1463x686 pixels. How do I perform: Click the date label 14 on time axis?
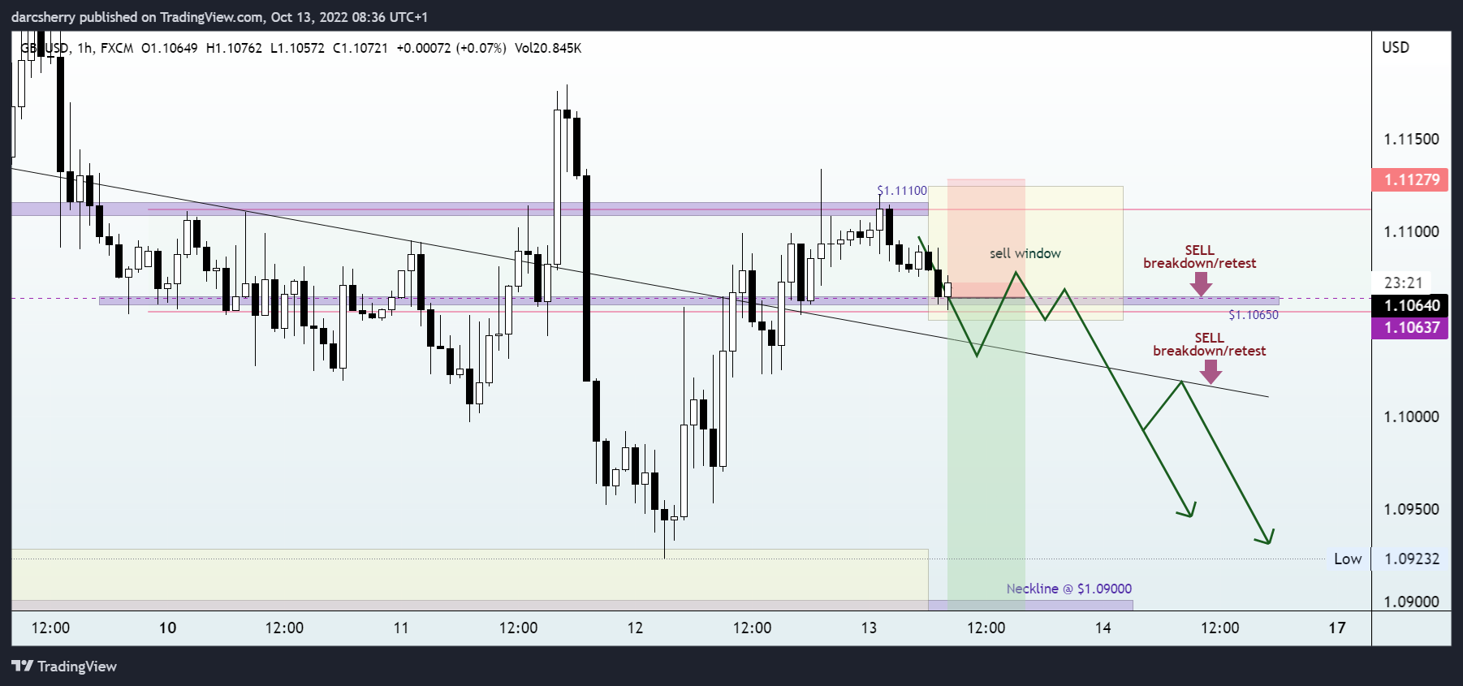pyautogui.click(x=1103, y=628)
